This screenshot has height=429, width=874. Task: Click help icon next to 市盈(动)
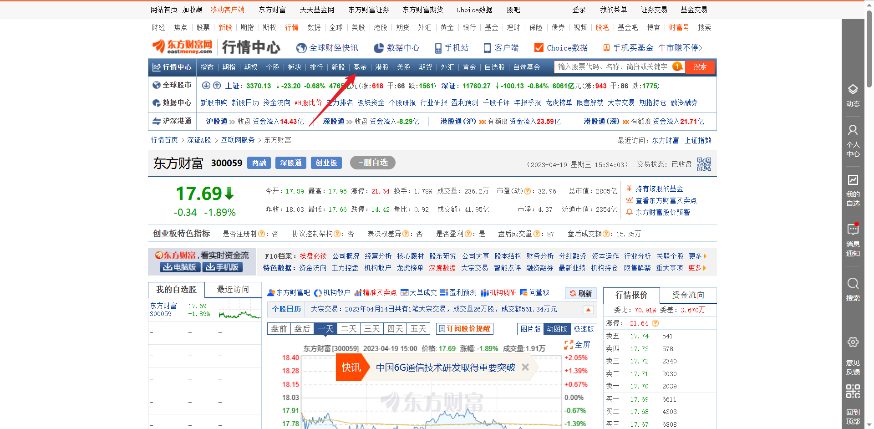pos(527,191)
